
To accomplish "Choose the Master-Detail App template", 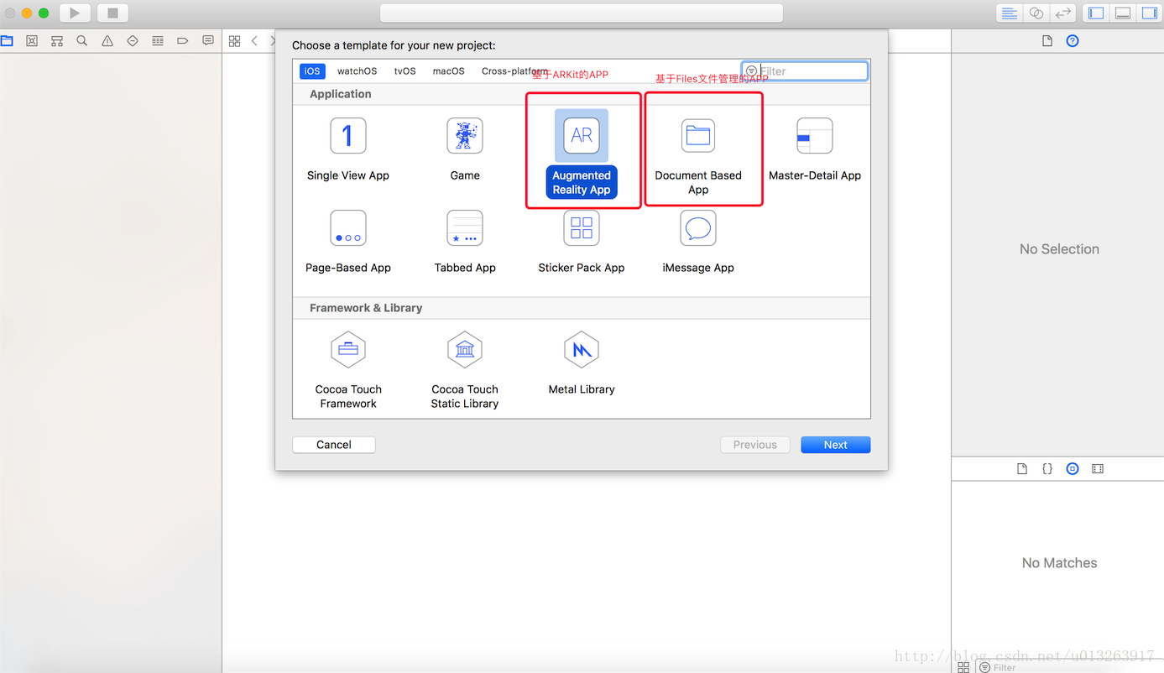I will [x=815, y=151].
